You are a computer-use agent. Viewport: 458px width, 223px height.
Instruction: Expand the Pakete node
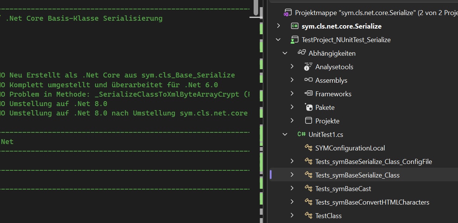click(x=292, y=107)
